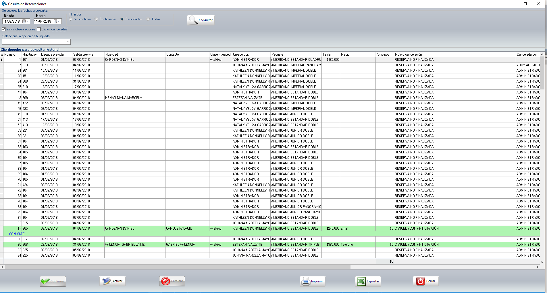This screenshot has width=547, height=293.
Task: Click the red Eliminar prohibition icon
Action: pyautogui.click(x=165, y=281)
